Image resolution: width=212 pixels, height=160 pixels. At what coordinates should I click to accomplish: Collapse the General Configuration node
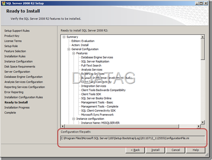69,49
